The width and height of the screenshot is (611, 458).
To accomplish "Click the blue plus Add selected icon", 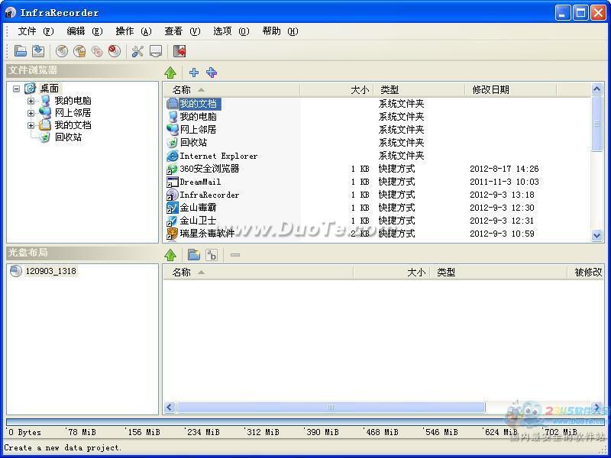I will click(194, 73).
